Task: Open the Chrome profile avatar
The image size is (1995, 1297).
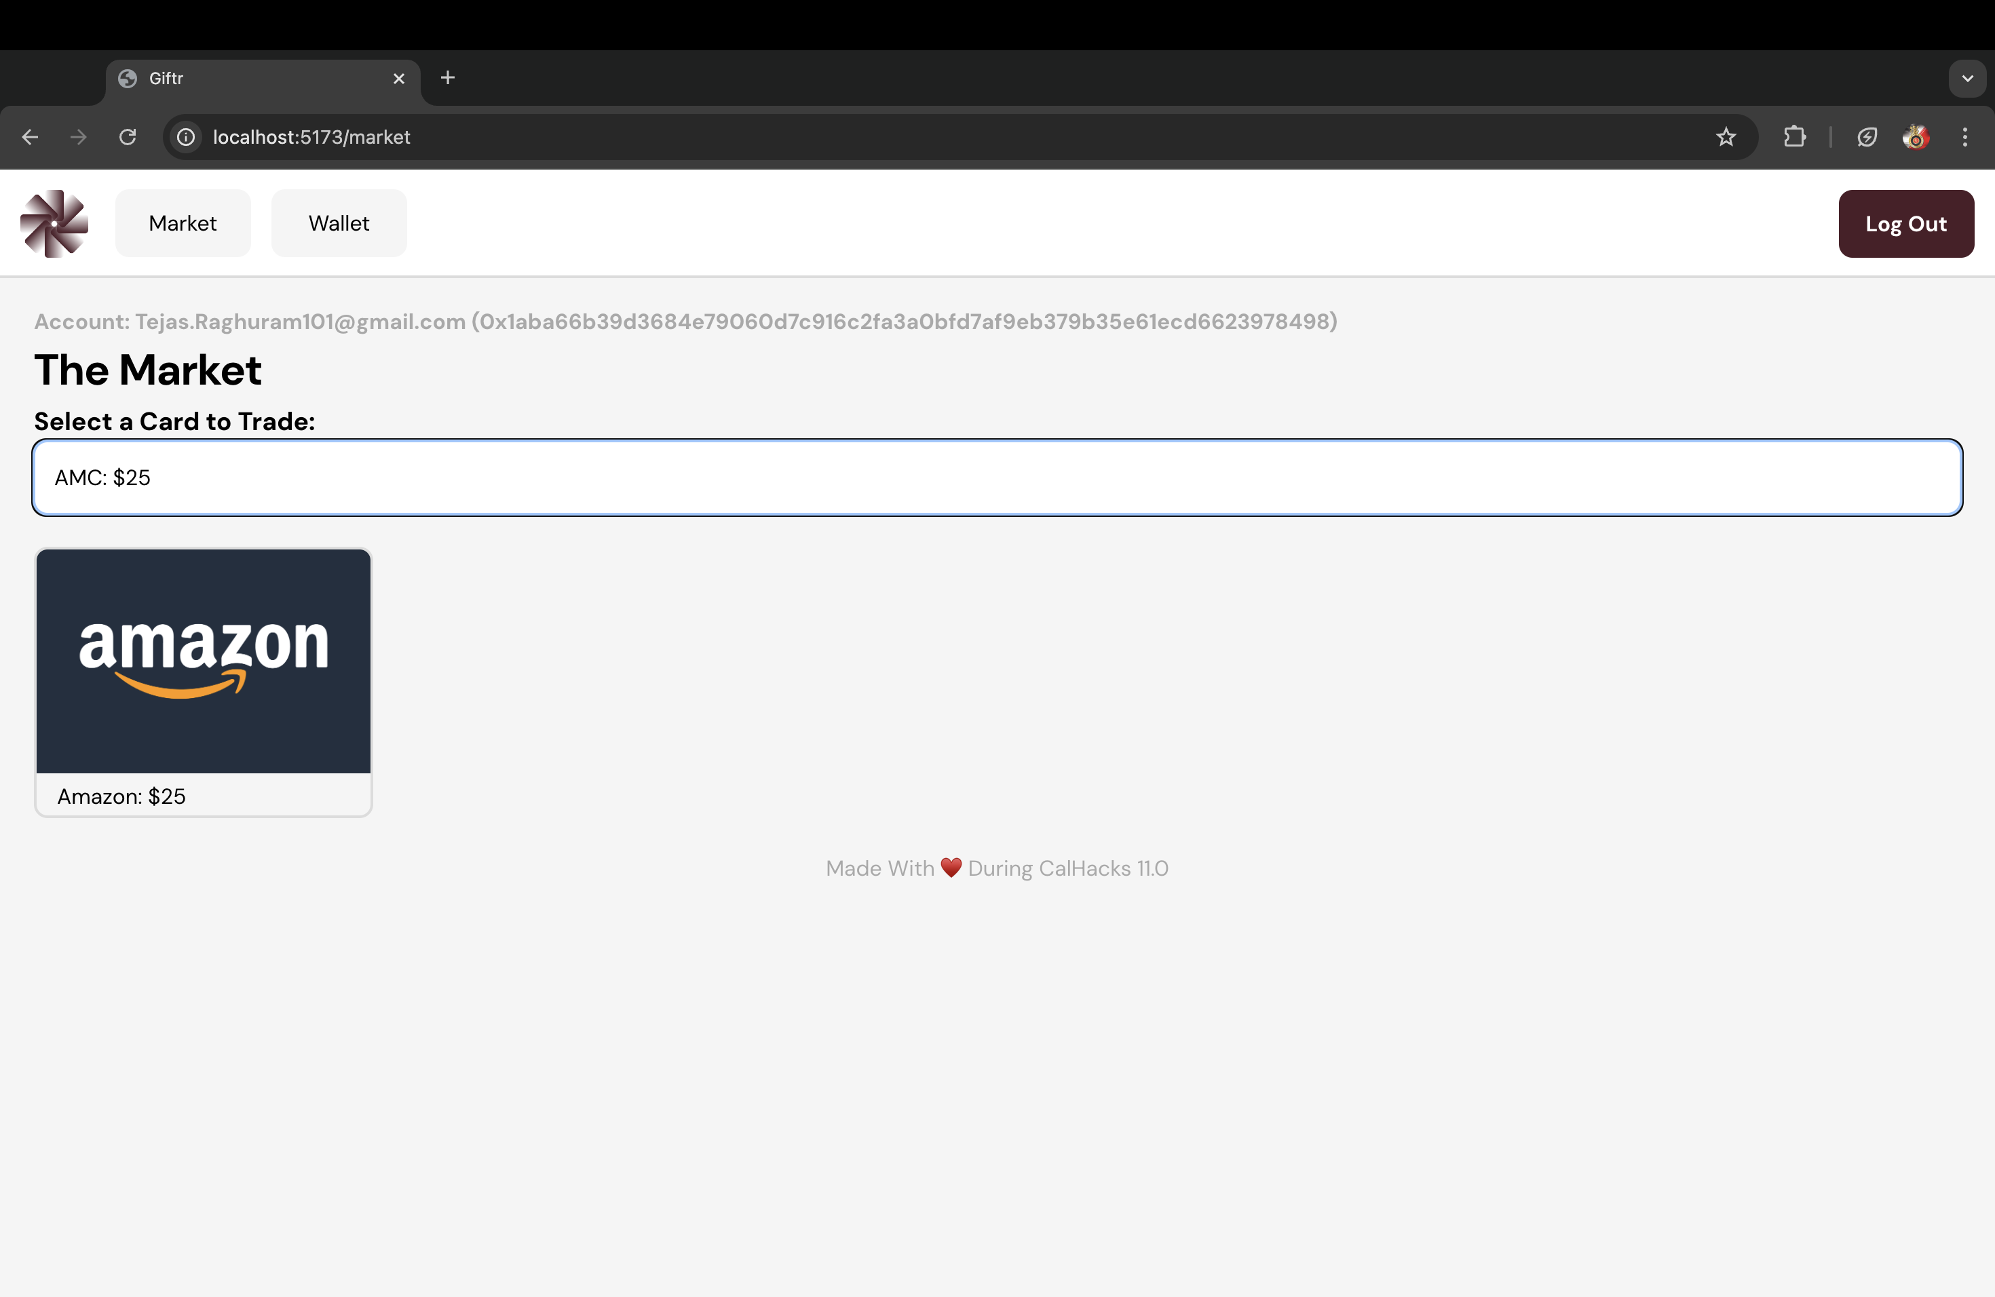Action: point(1916,136)
